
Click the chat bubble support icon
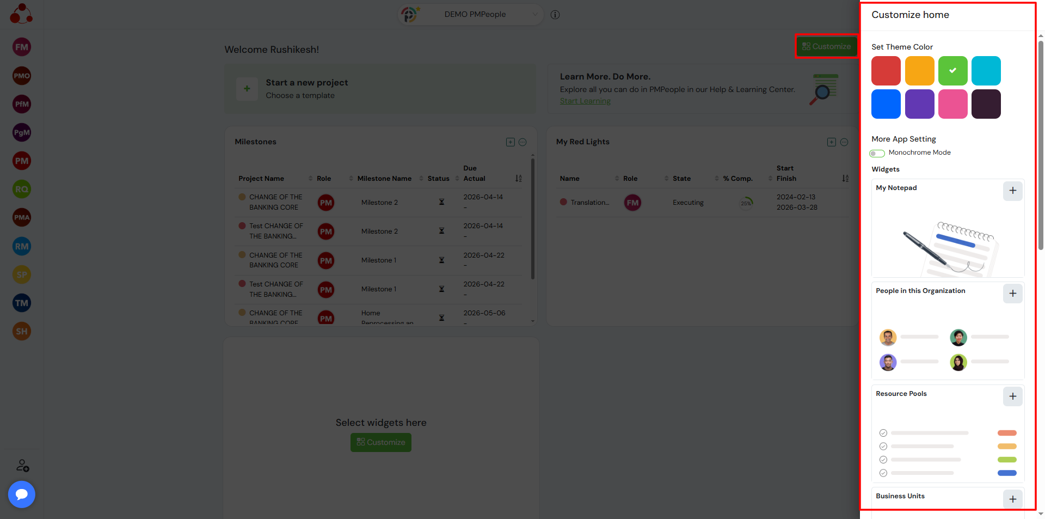22,494
